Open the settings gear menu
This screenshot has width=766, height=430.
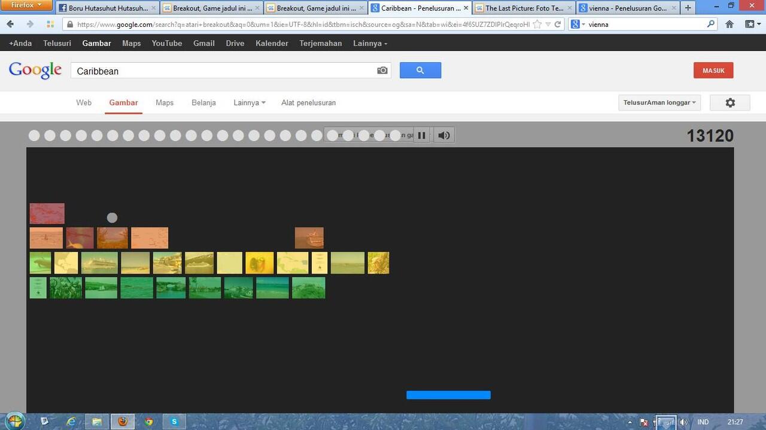pos(729,103)
